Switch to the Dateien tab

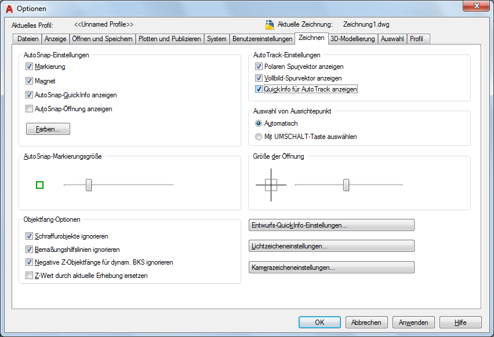coord(28,39)
